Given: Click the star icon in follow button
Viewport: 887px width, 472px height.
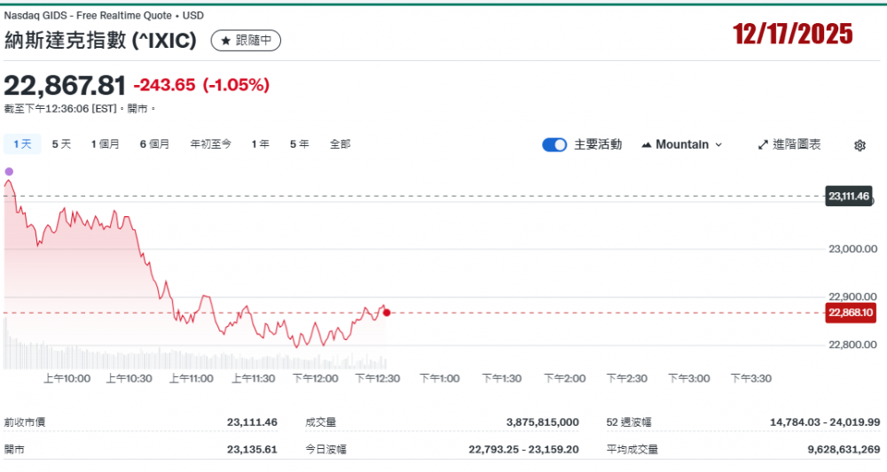Looking at the screenshot, I should (225, 41).
